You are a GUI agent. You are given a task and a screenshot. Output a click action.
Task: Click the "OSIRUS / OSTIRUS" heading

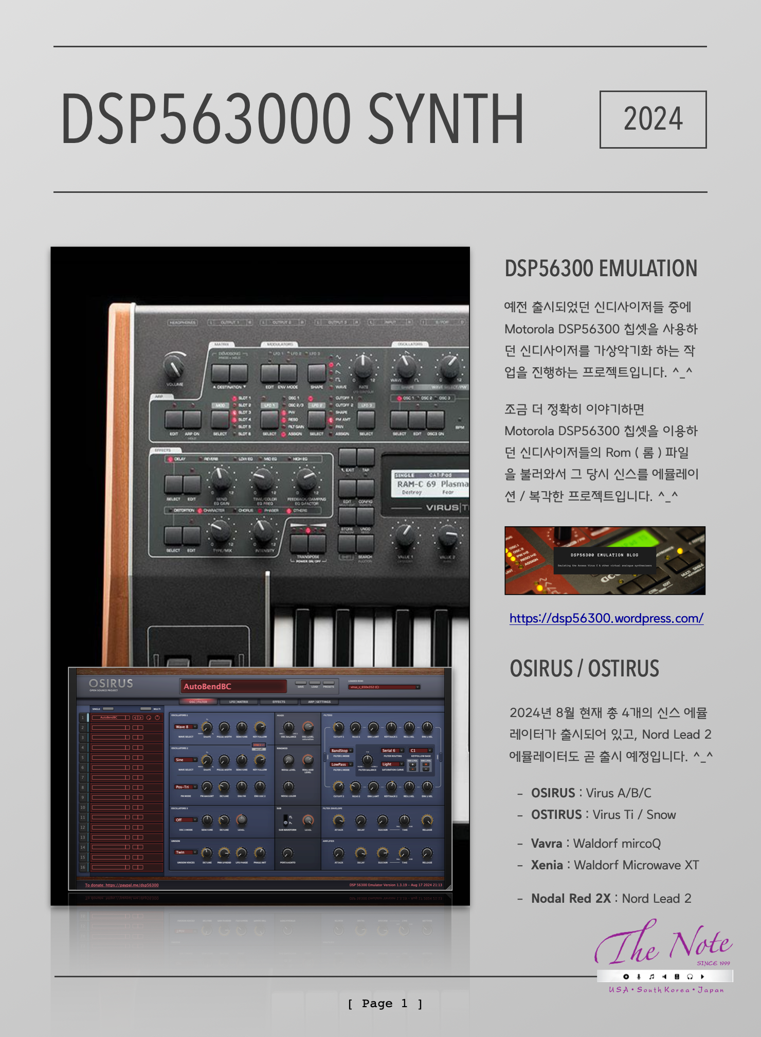(x=584, y=669)
